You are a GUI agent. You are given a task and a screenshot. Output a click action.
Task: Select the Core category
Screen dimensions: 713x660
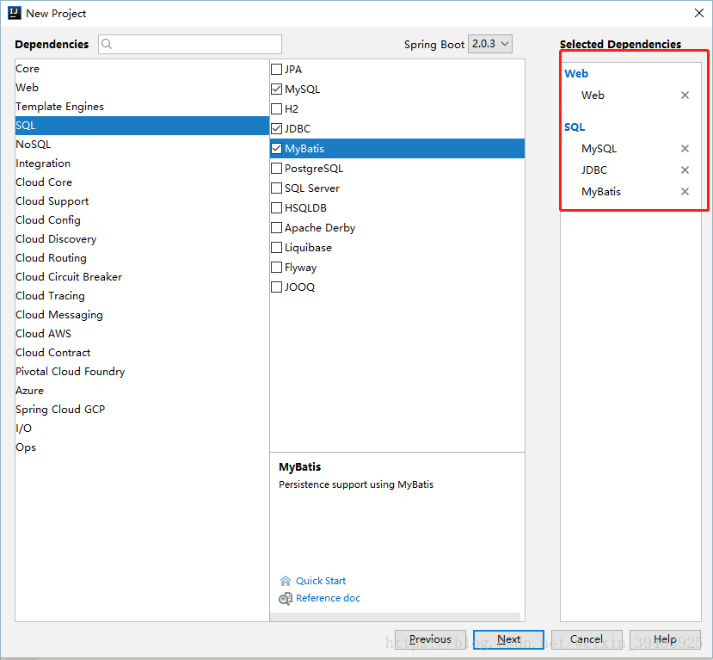142,69
